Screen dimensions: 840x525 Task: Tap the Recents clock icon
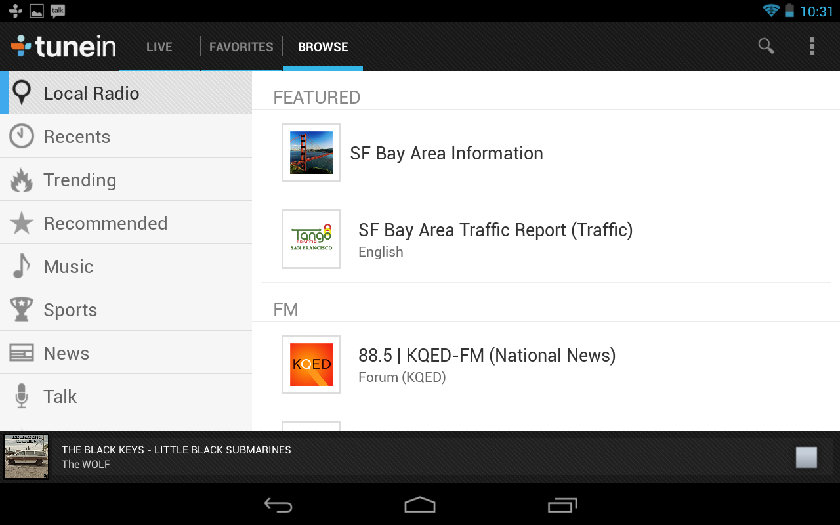point(22,136)
